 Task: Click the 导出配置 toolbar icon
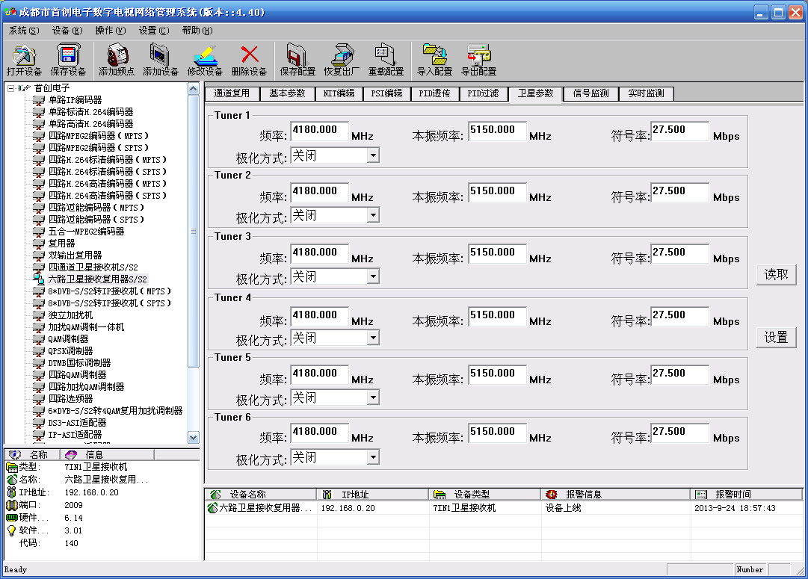(478, 55)
